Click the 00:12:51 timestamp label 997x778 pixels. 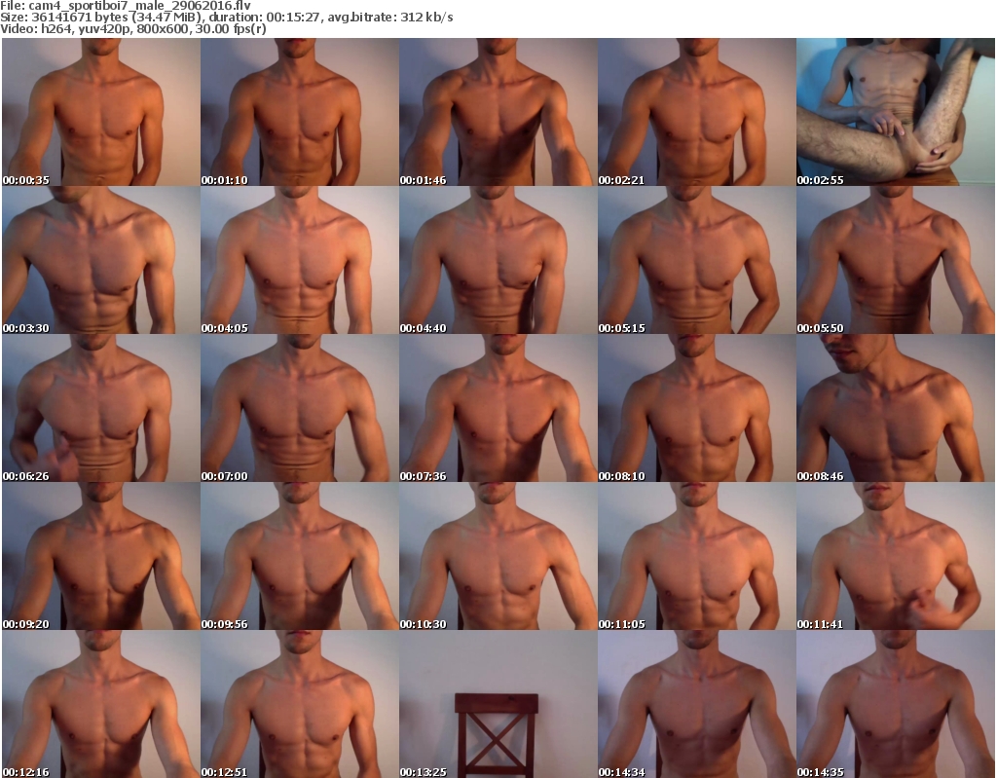point(225,772)
